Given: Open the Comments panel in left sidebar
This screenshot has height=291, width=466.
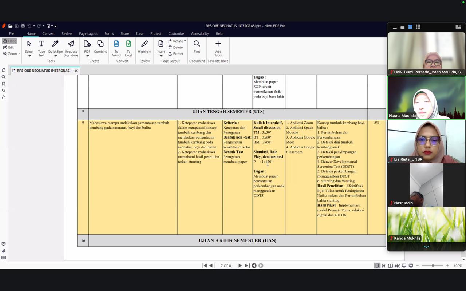Looking at the screenshot, I should point(4,244).
